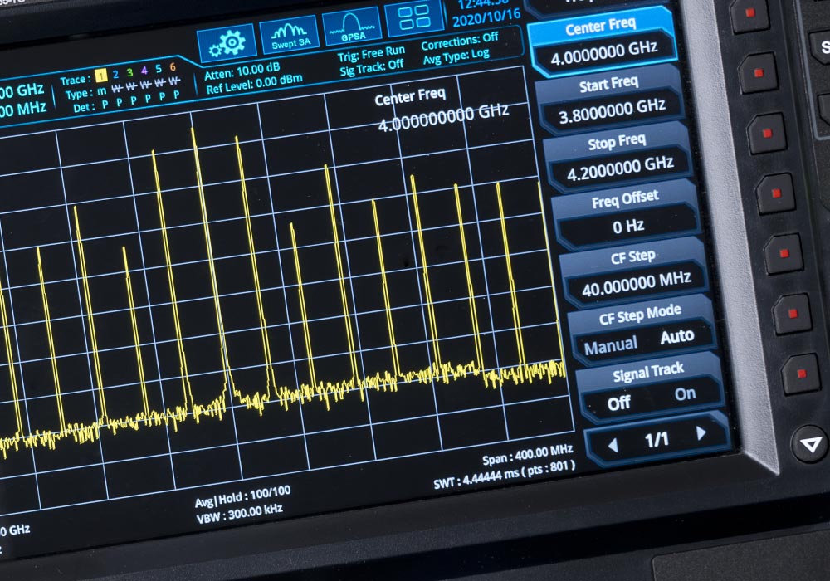Edit the 4.000000000 GHz overlay entry field
Image resolution: width=830 pixels, height=581 pixels.
(x=443, y=119)
